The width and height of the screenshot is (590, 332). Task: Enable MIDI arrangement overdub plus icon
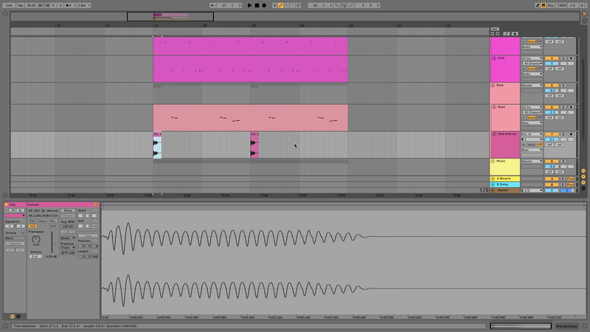[274, 5]
